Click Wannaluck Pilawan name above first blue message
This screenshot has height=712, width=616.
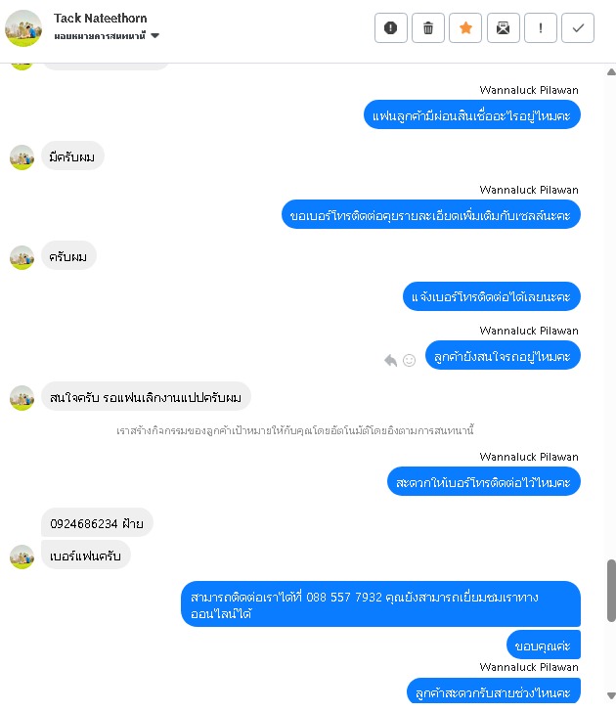coord(529,90)
